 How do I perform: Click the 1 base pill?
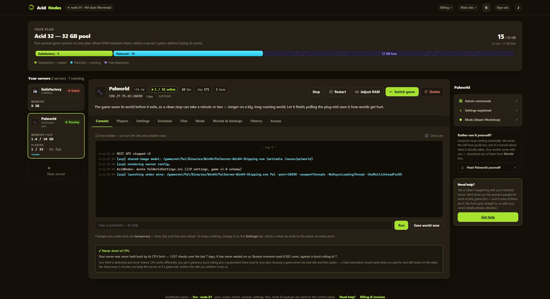click(x=220, y=89)
